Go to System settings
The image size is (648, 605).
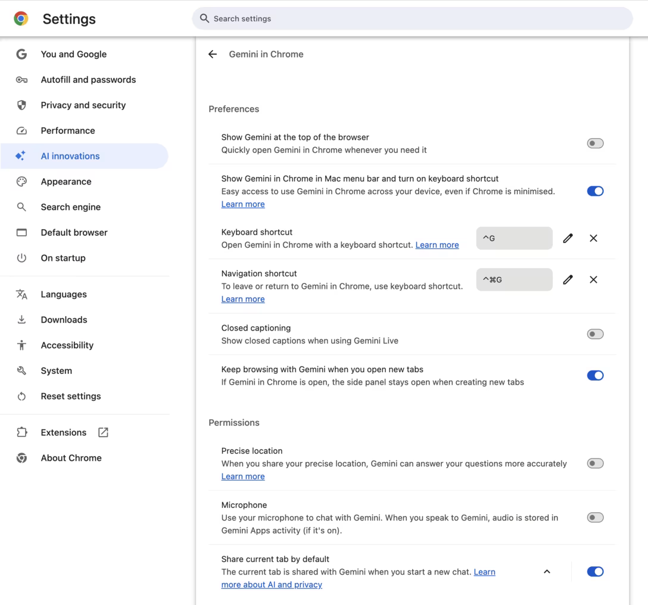pos(85,371)
